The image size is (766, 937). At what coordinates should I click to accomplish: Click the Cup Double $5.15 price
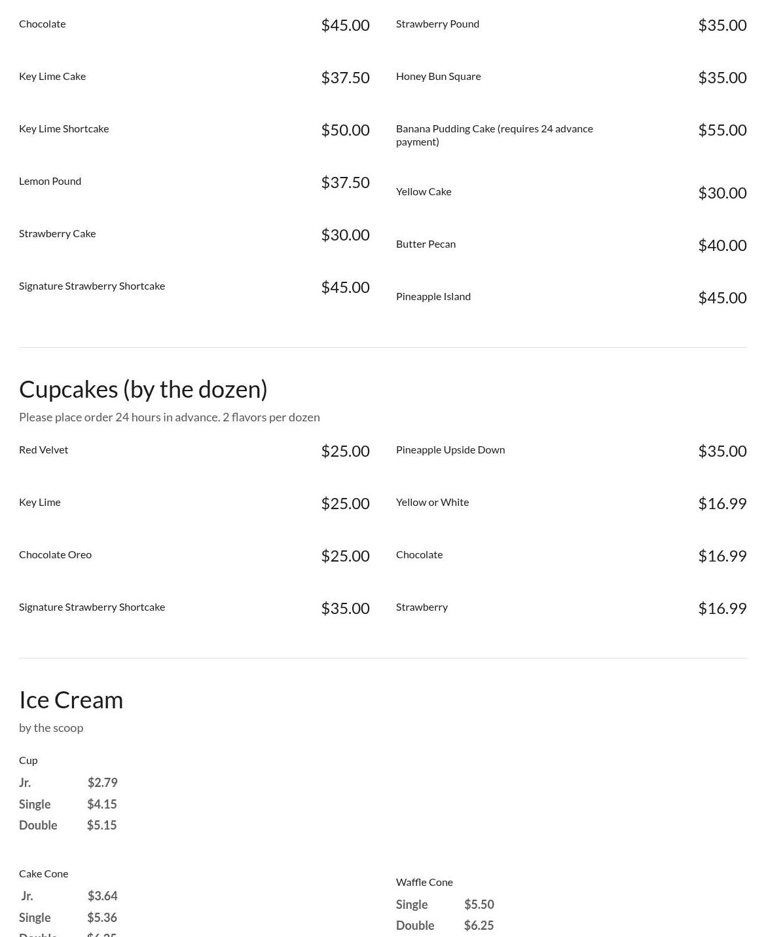pos(101,826)
